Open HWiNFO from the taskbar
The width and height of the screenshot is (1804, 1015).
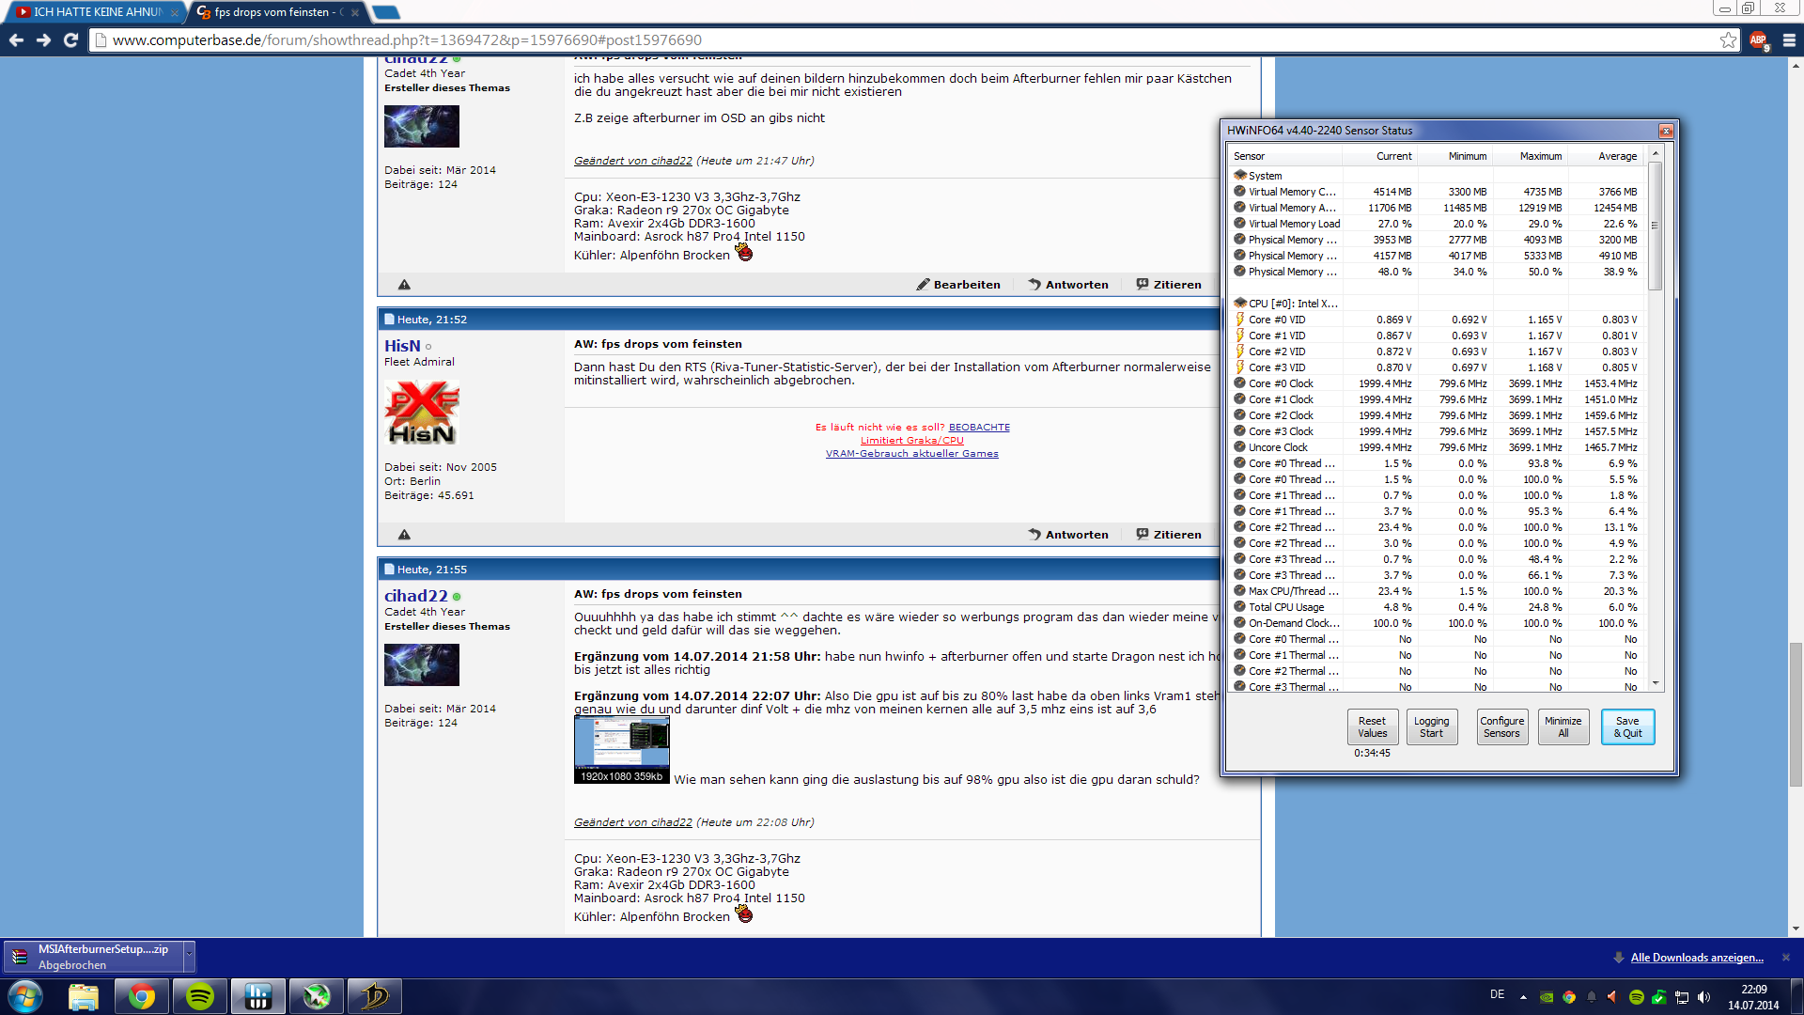(x=258, y=996)
